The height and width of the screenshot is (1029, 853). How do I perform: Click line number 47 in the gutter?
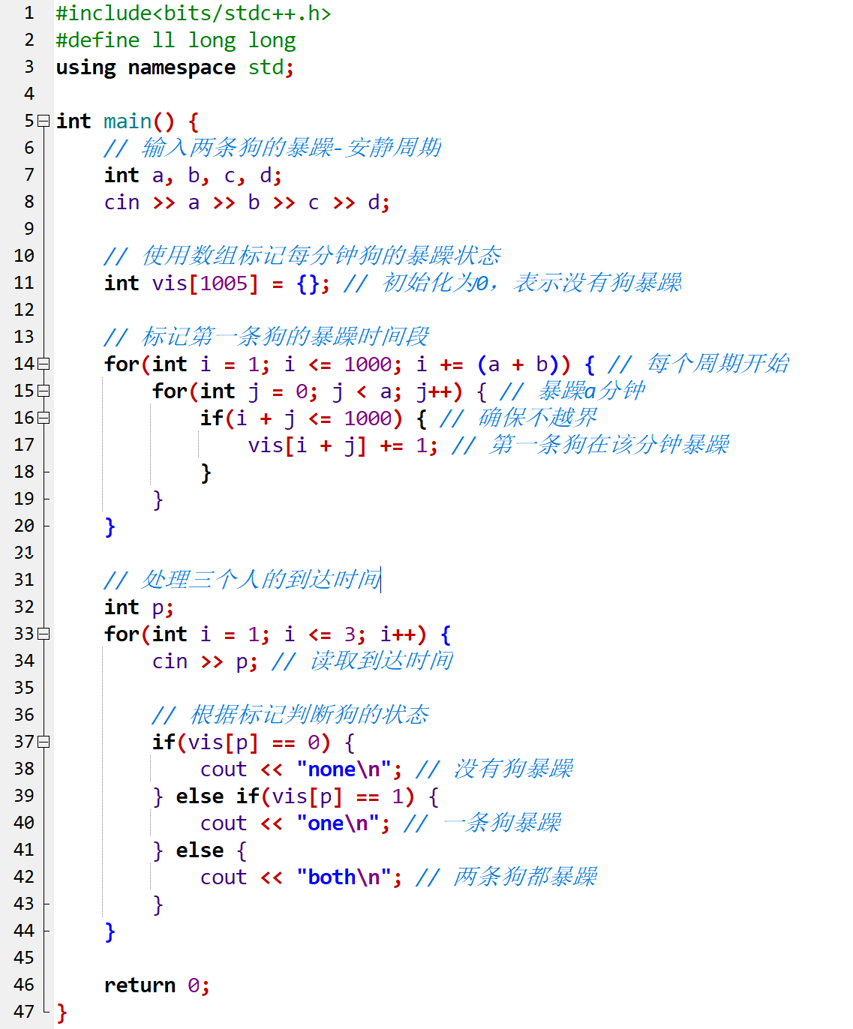[24, 1012]
